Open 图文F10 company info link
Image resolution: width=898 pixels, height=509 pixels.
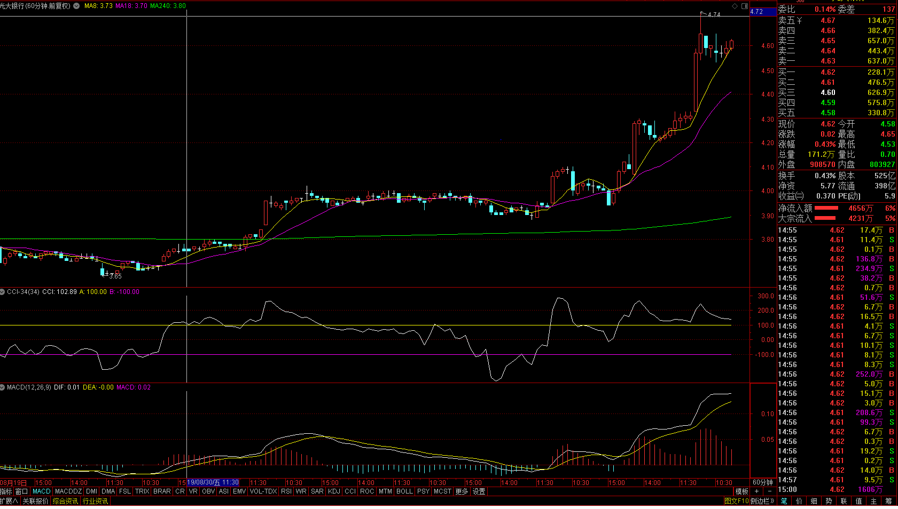pos(737,501)
